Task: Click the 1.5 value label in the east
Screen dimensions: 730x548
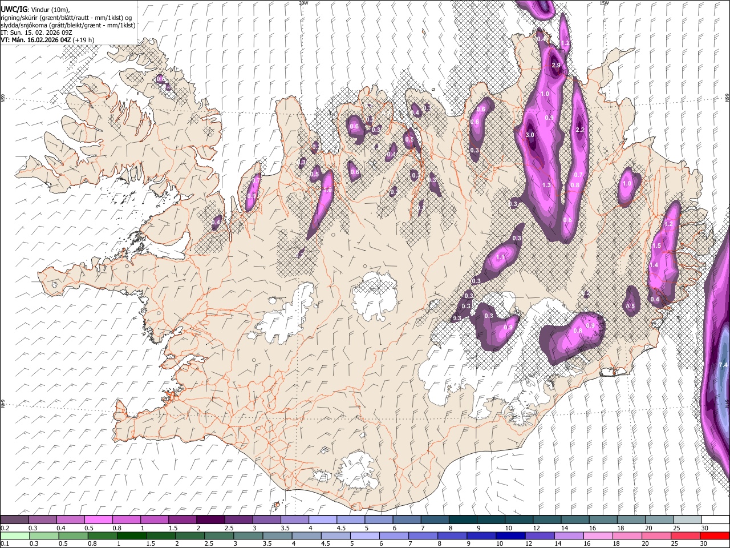Action: tap(656, 246)
